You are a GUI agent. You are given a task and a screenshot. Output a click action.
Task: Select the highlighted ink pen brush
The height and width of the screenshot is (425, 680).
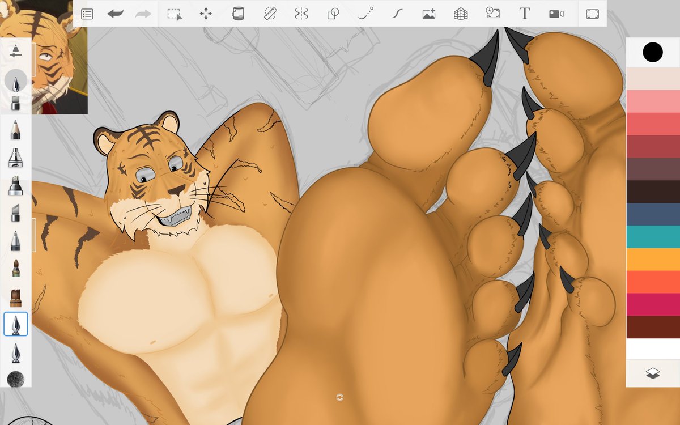[x=16, y=324]
